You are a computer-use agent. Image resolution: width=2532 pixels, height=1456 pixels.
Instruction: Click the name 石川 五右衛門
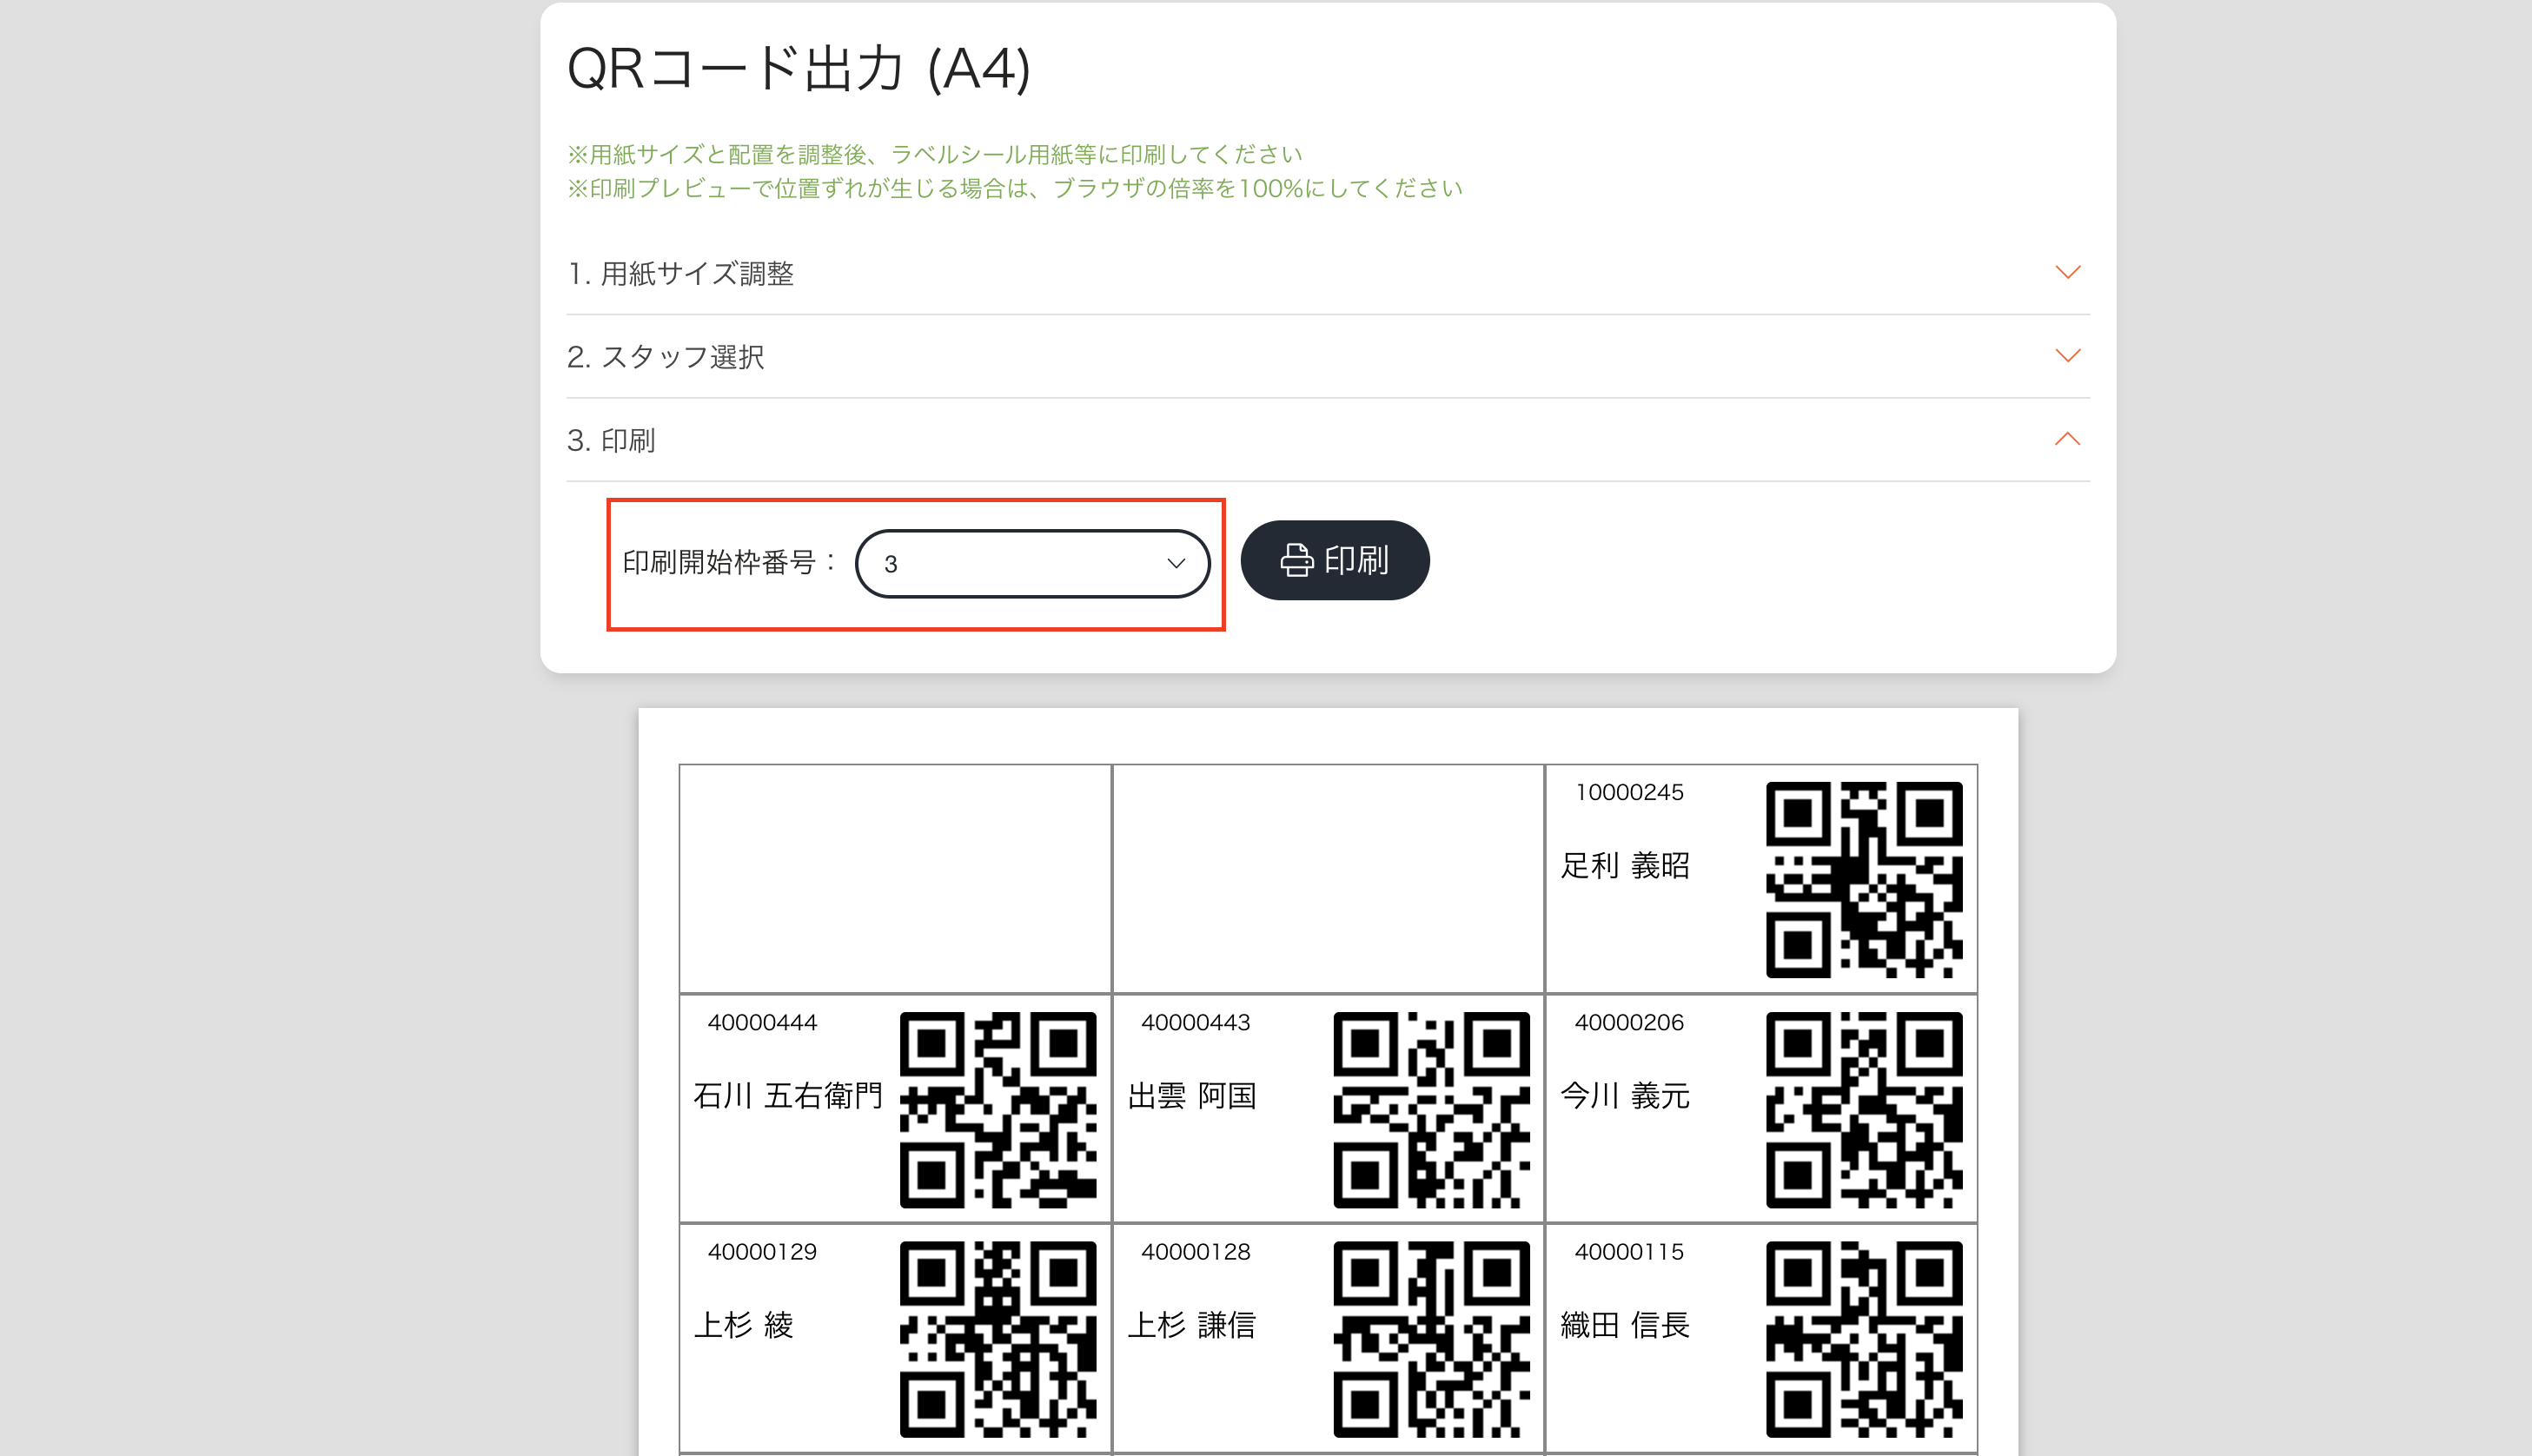click(788, 1096)
